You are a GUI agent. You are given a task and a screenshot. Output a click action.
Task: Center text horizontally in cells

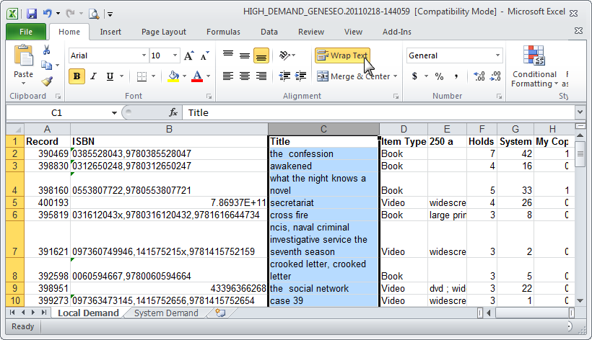point(245,76)
